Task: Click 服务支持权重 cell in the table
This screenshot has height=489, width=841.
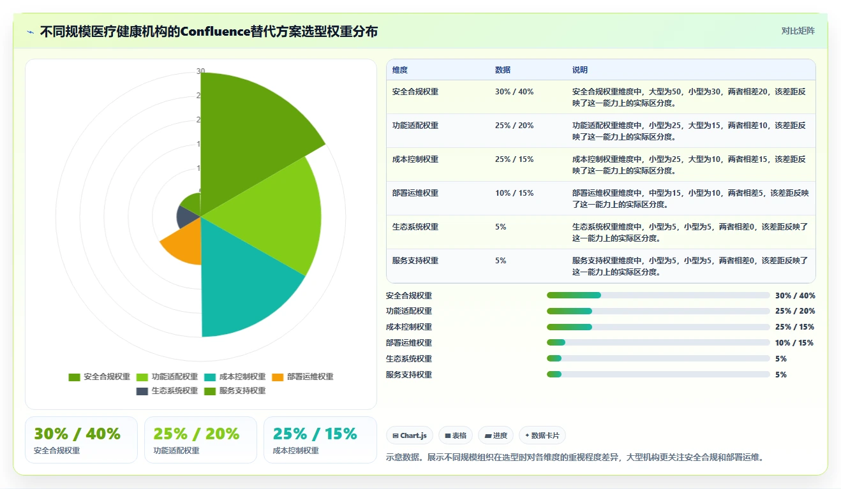Action: coord(415,261)
